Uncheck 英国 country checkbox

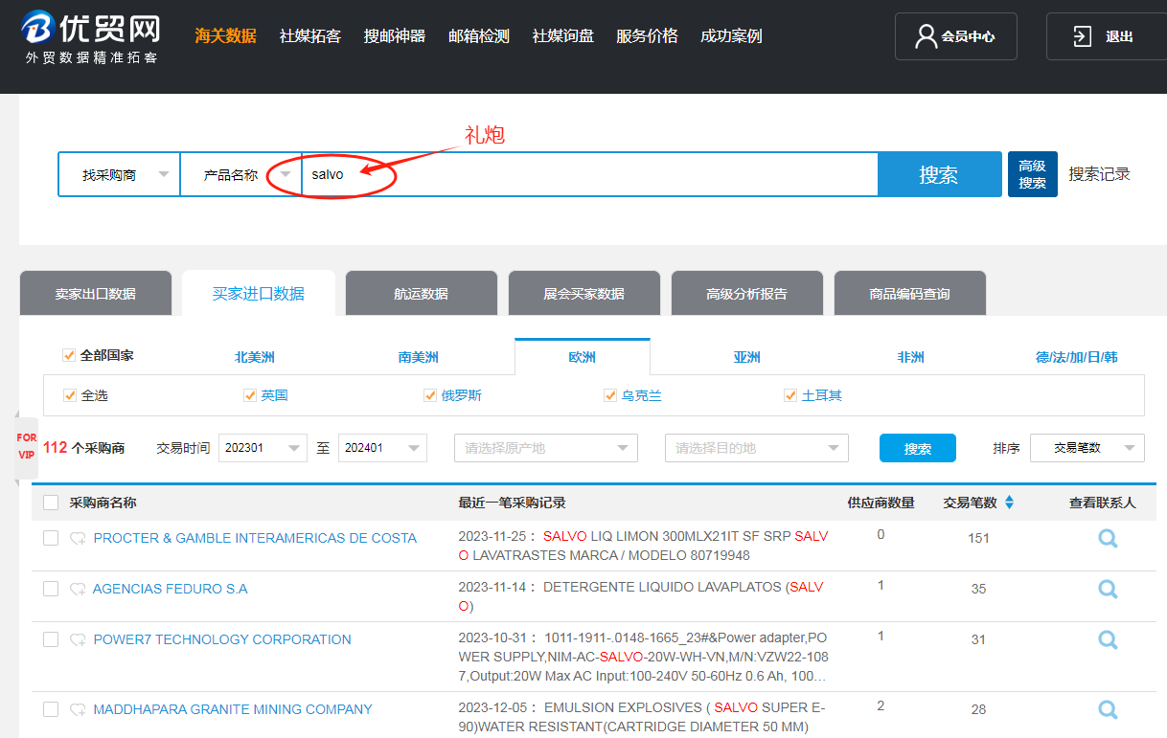(x=250, y=395)
